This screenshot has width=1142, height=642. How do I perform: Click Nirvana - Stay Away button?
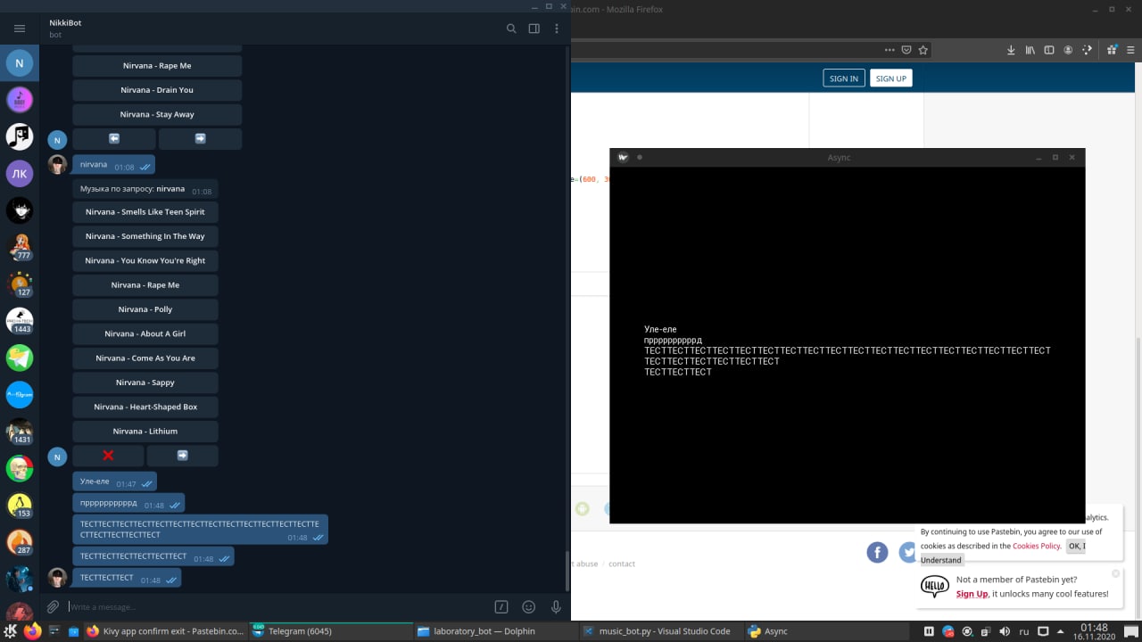157,114
